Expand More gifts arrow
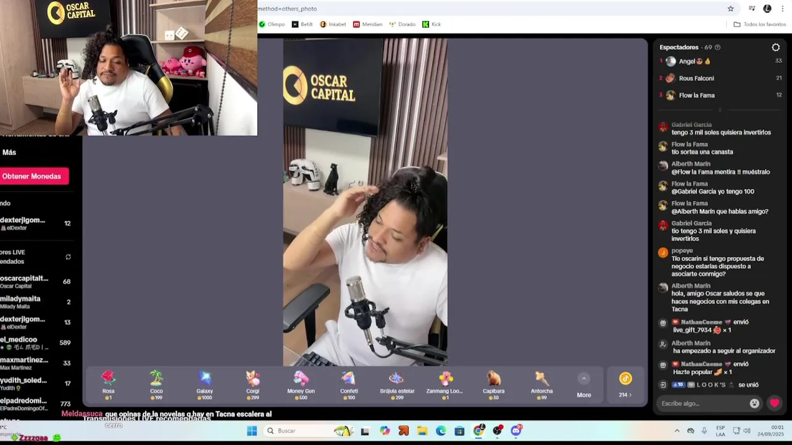The image size is (792, 445). (583, 379)
